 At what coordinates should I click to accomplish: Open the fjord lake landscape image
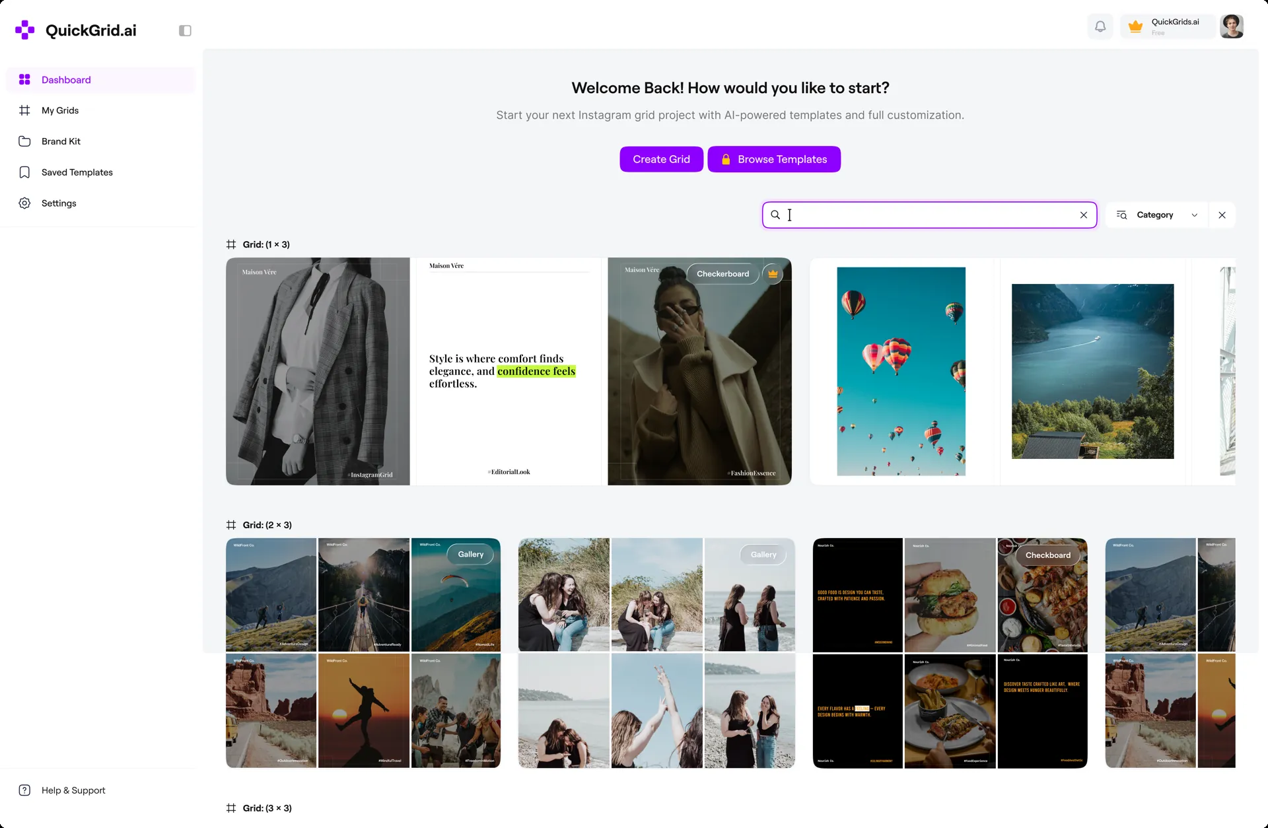coord(1093,372)
